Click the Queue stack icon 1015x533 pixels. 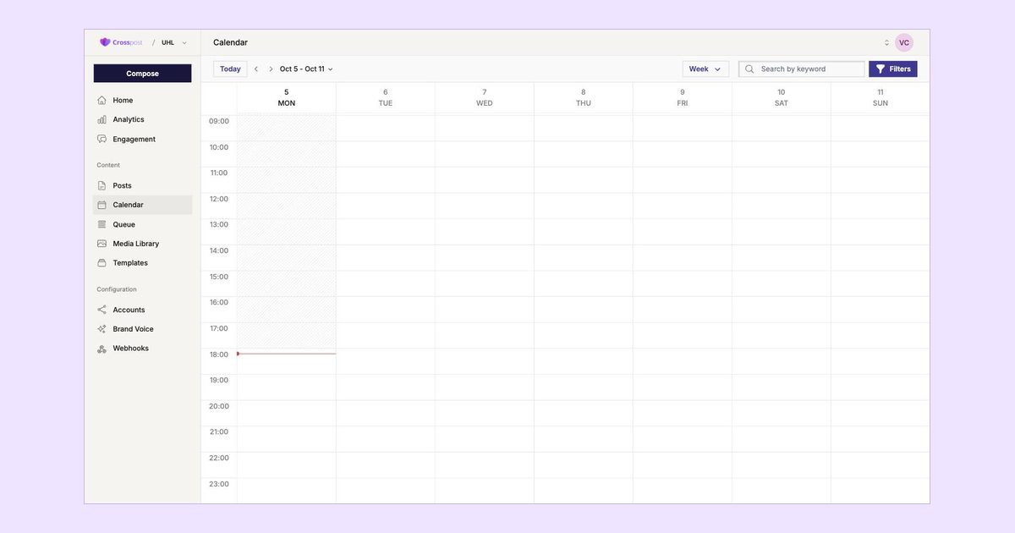pos(101,224)
